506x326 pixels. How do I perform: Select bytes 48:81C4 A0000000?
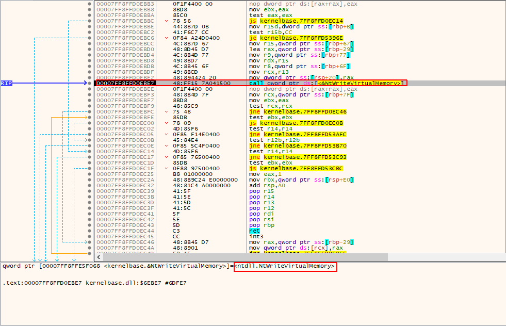(x=202, y=186)
